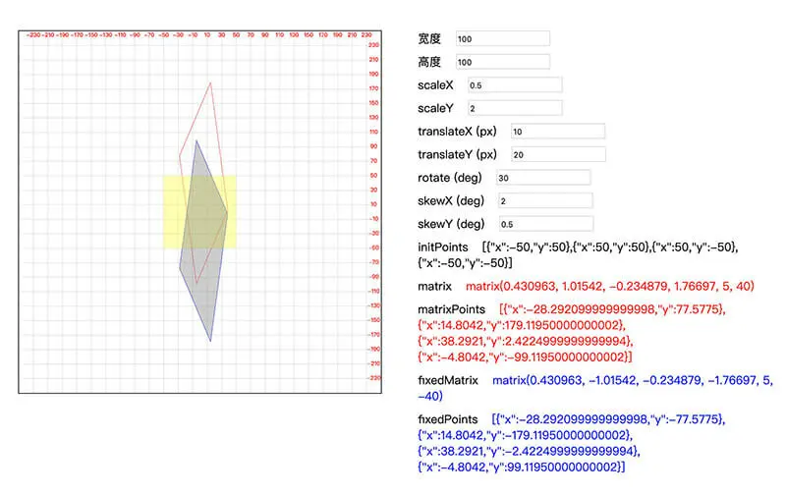This screenshot has height=495, width=786.
Task: Focus the scaleY input showing 2
Action: pyautogui.click(x=515, y=108)
